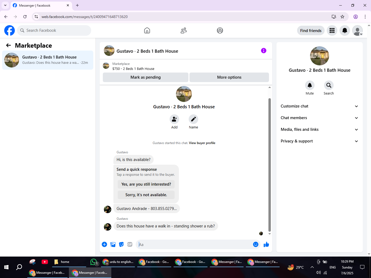Screen dimensions: 371x278
Task: Open the Facebook menu grid icon
Action: coord(332,30)
